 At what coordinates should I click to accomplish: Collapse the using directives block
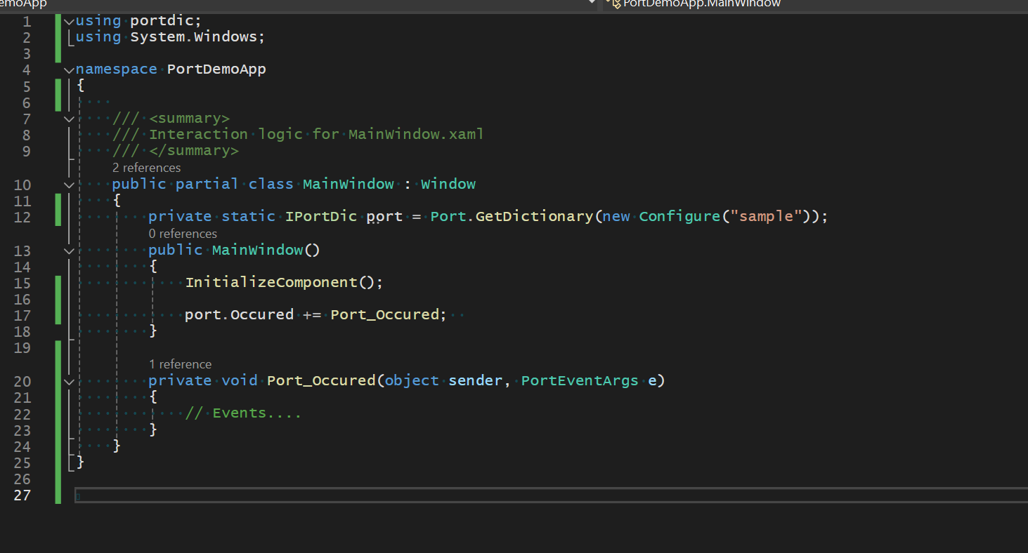click(x=68, y=20)
